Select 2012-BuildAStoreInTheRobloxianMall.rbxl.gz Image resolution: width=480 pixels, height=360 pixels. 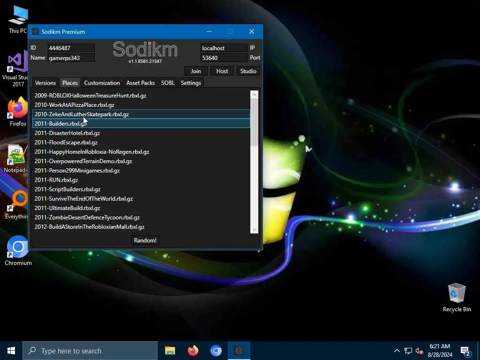click(x=141, y=227)
